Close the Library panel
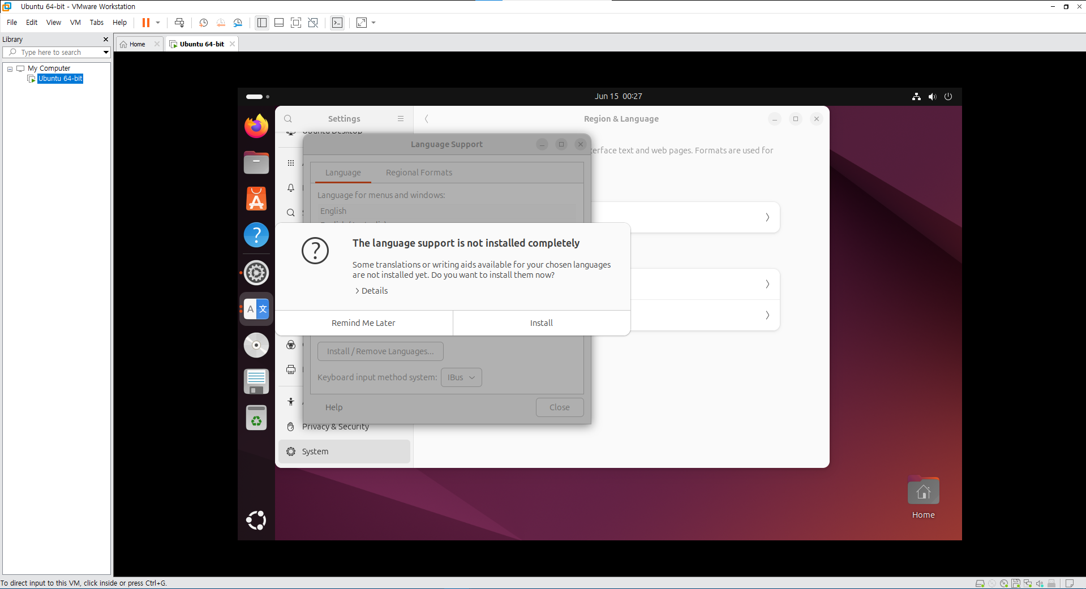This screenshot has height=589, width=1086. 105,40
